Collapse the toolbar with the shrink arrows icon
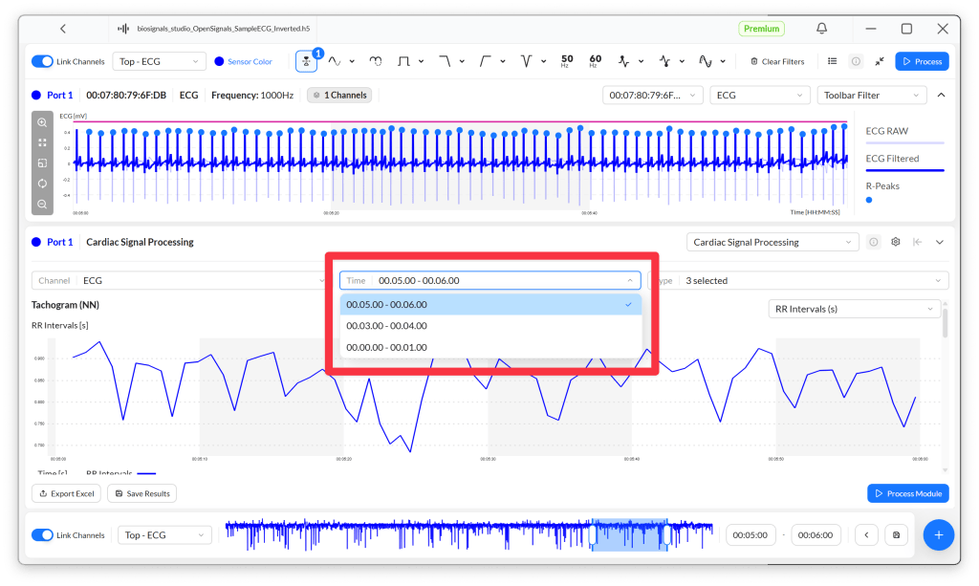The image size is (979, 586). pyautogui.click(x=880, y=61)
